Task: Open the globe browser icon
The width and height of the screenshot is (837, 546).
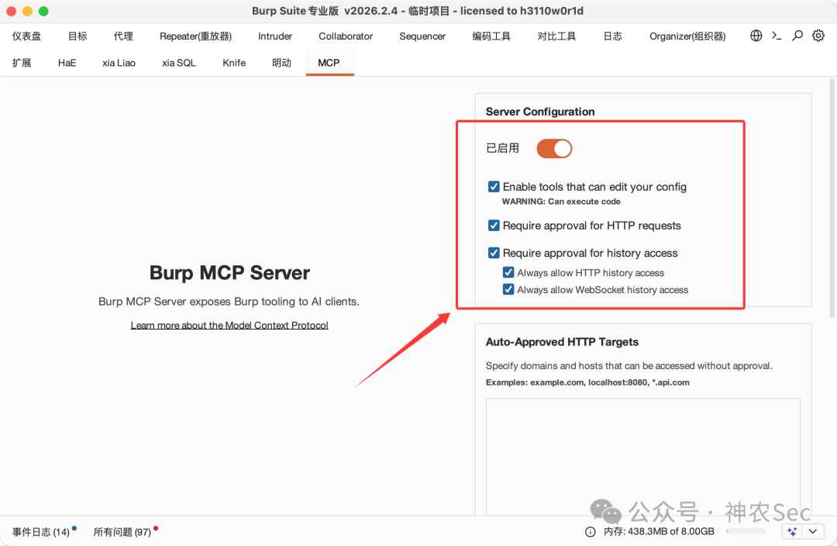Action: click(756, 36)
